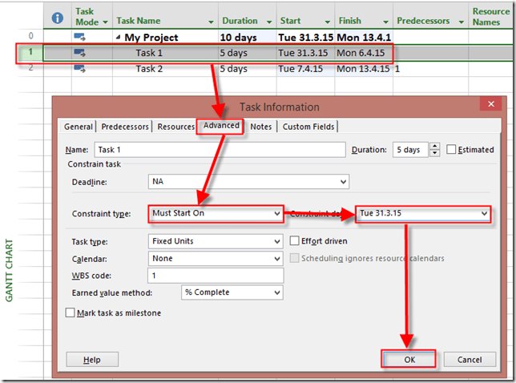Increase duration with spinner up arrow
This screenshot has height=383, width=516.
(x=434, y=146)
